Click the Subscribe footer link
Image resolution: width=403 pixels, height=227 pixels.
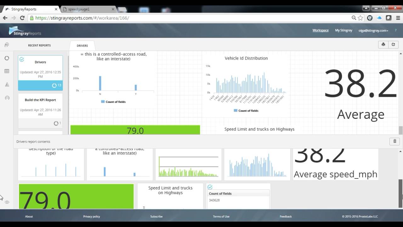156,216
